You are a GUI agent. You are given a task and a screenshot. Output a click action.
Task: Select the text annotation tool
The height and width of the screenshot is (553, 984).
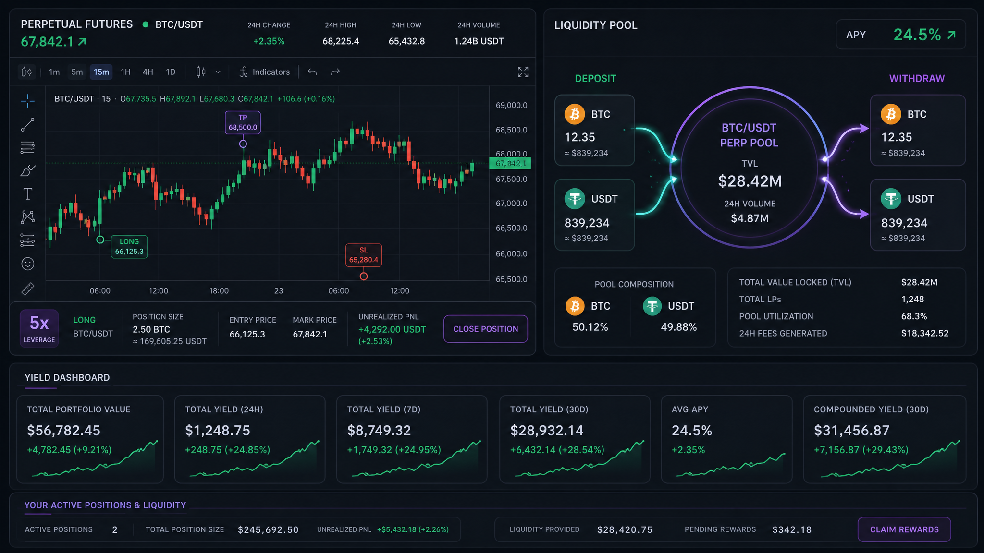[28, 194]
